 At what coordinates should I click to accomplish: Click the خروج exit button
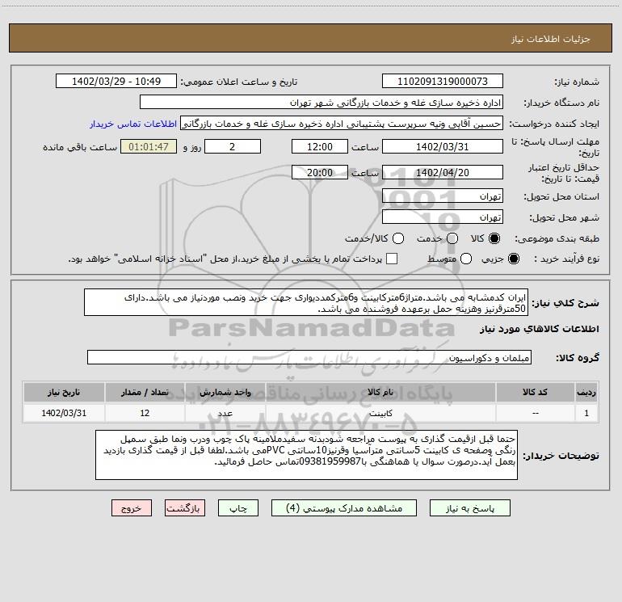point(132,508)
